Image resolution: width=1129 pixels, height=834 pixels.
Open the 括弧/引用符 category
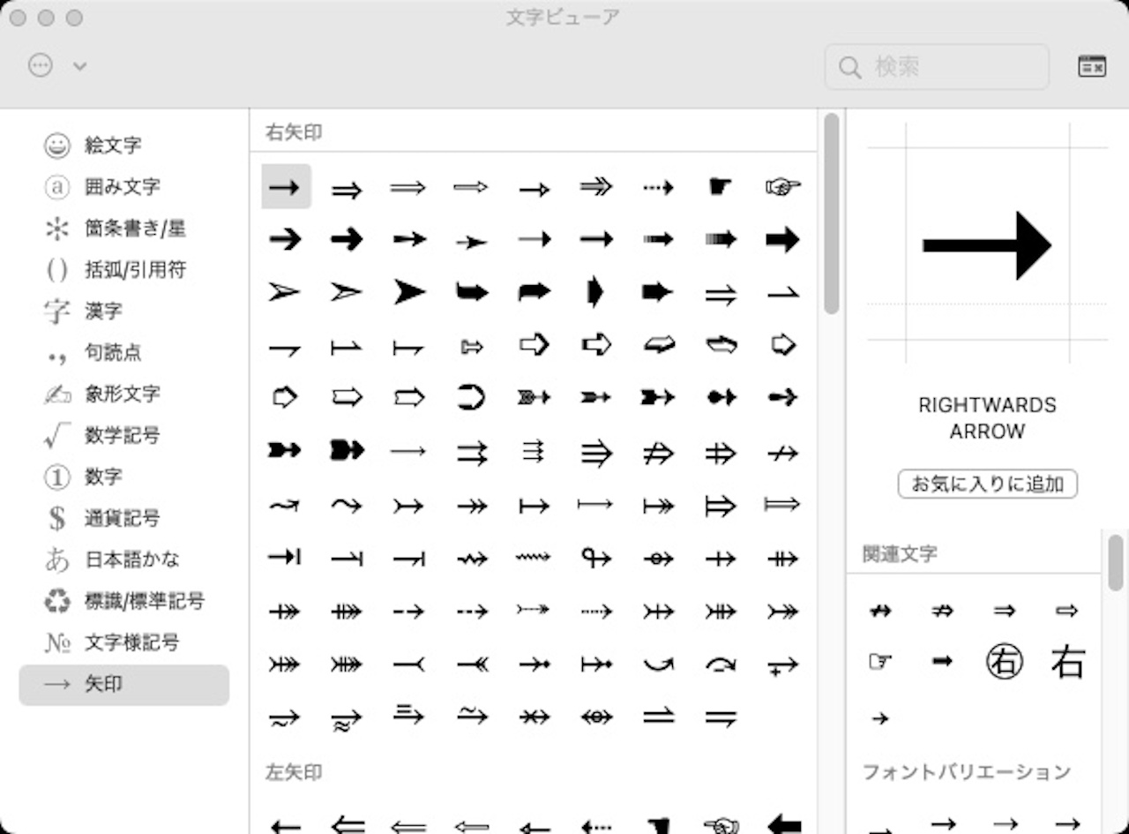click(123, 269)
